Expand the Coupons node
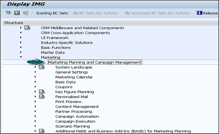Screen dimensions: 219x134 point(35,87)
